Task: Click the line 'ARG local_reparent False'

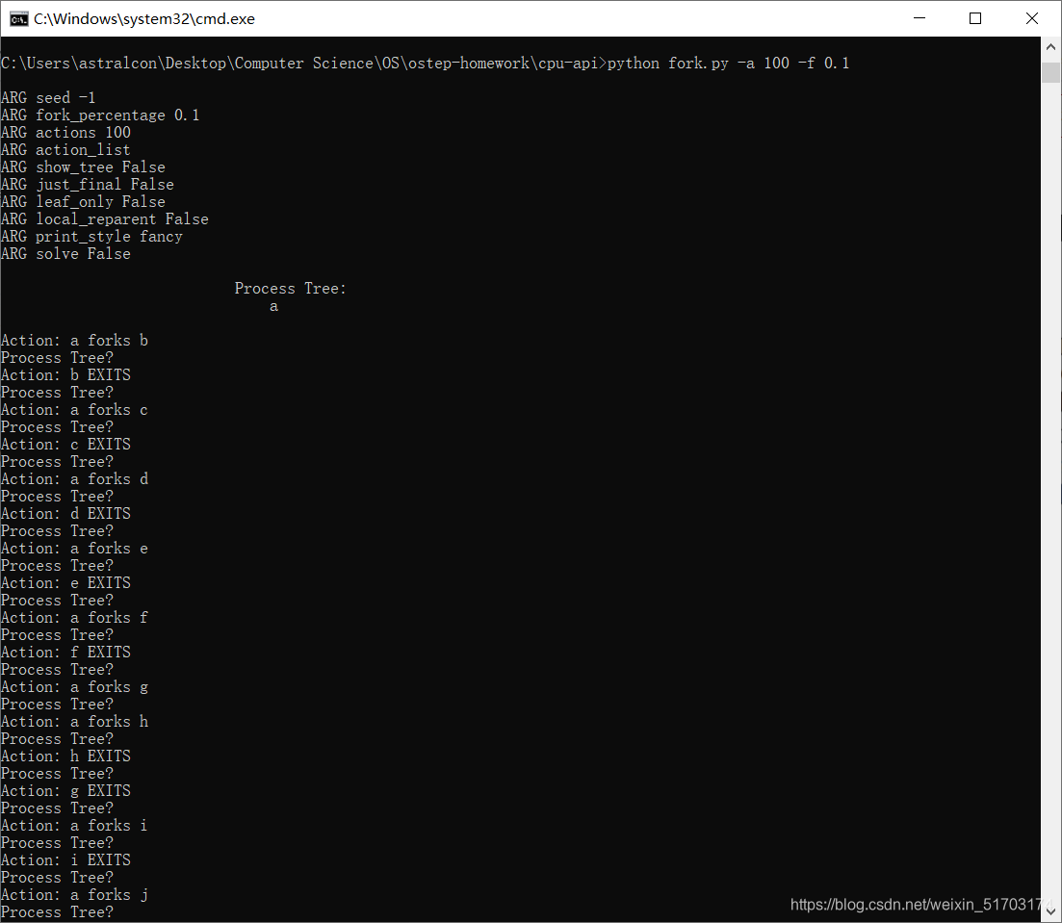Action: [104, 218]
